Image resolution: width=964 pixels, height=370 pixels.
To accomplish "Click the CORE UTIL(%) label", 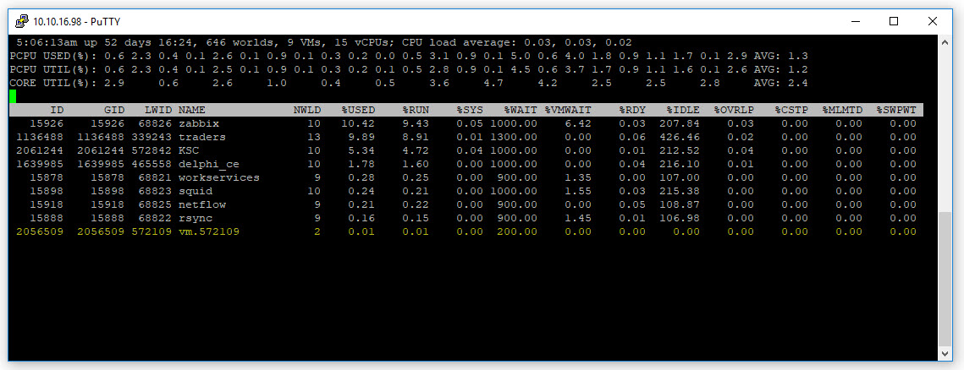I will [51, 83].
